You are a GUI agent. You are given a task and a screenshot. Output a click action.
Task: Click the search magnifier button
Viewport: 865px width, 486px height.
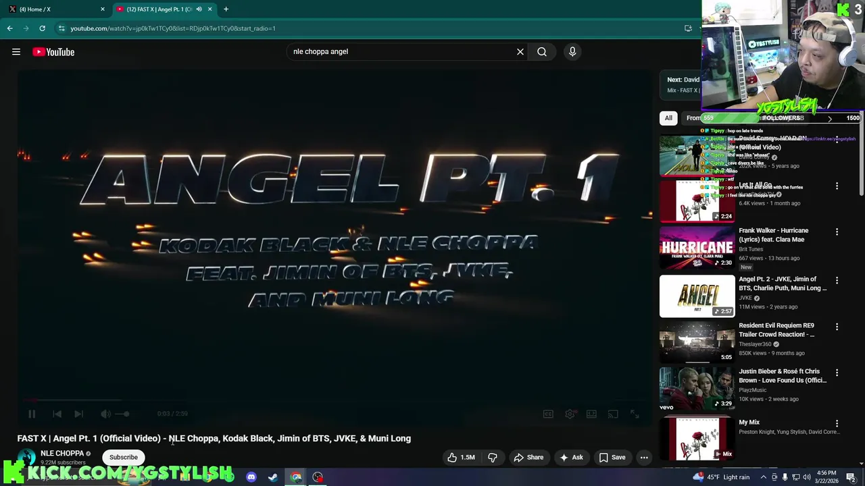click(x=542, y=51)
